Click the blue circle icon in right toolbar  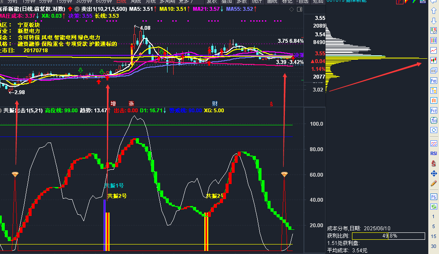[x=434, y=130]
